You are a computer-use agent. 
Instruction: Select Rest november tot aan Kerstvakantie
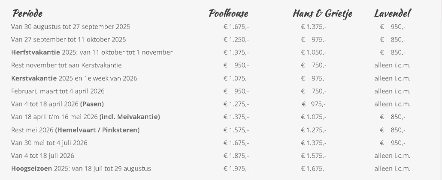pos(67,65)
